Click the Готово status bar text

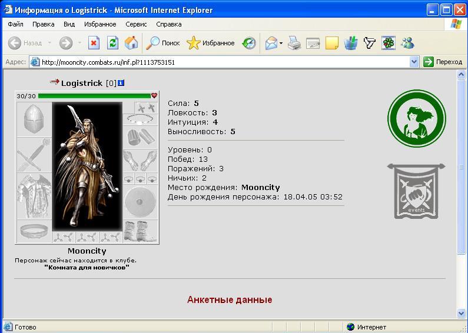pos(25,327)
